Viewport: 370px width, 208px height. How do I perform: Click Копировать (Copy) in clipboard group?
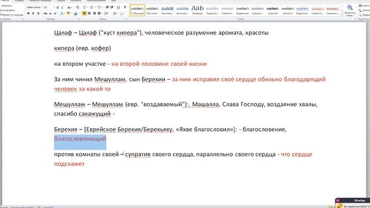click(8, 10)
